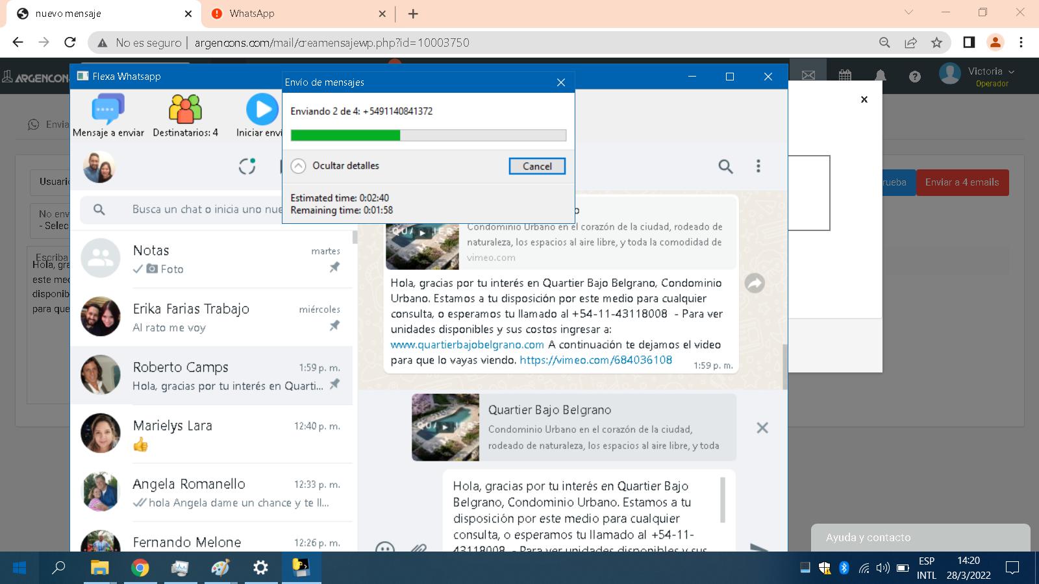Bookmark this page with star icon
Viewport: 1039px width, 584px height.
coord(936,42)
